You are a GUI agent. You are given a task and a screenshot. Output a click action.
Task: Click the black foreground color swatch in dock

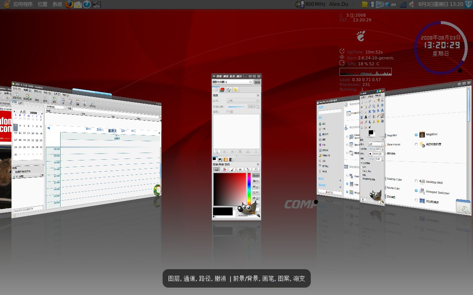pyautogui.click(x=223, y=211)
